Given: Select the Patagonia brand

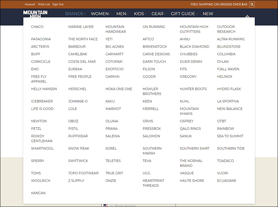Looking at the screenshot, I should click(41, 39).
